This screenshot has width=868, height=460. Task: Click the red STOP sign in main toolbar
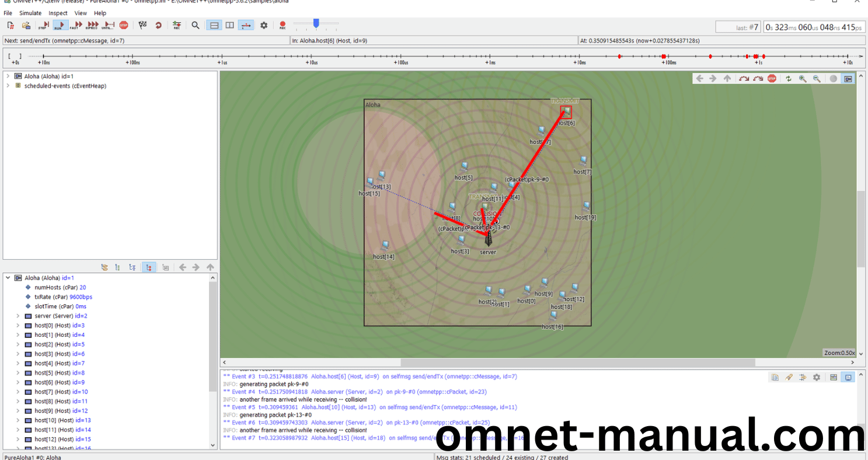[124, 26]
